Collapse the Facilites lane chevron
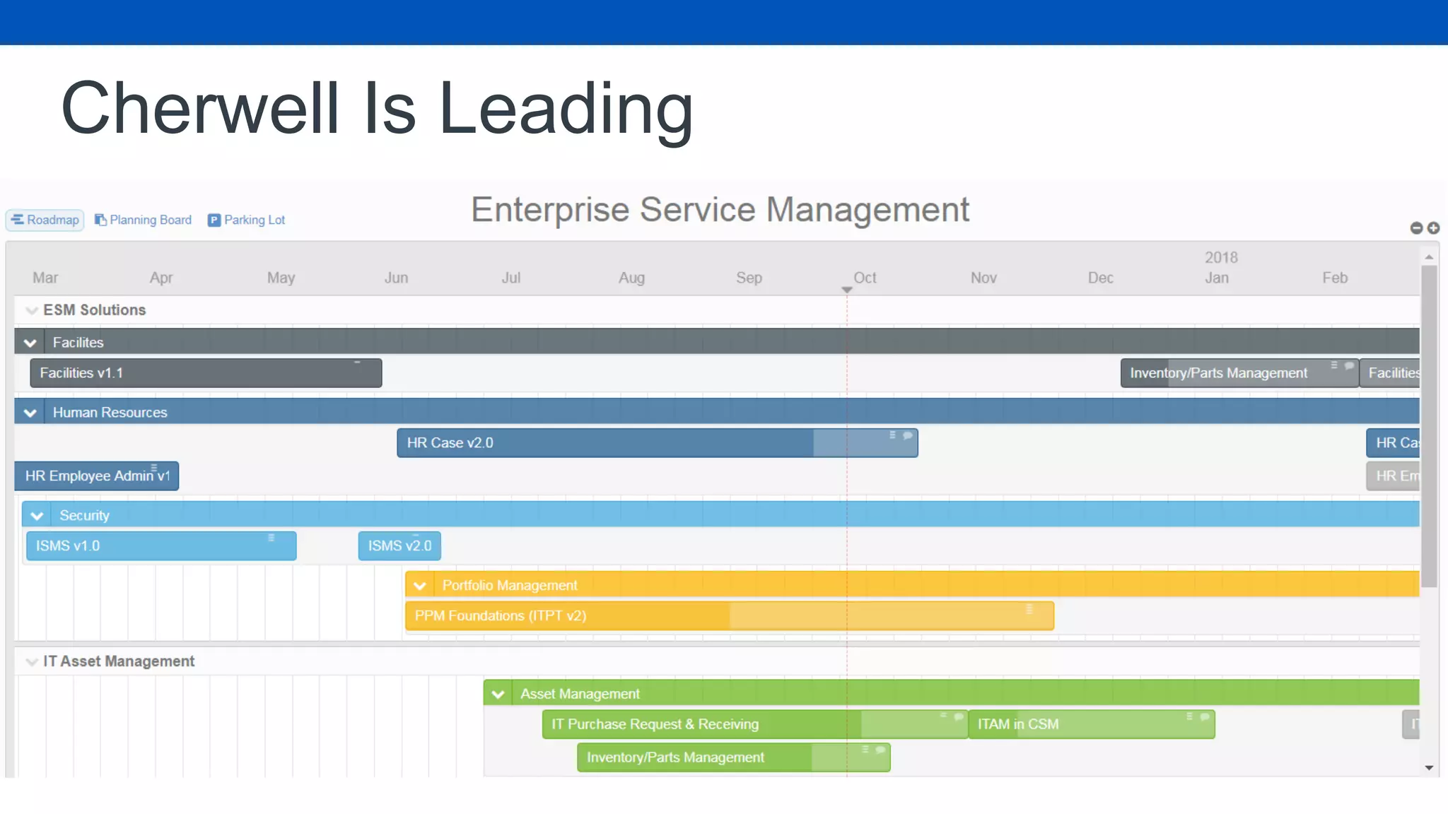This screenshot has height=814, width=1448. (30, 343)
